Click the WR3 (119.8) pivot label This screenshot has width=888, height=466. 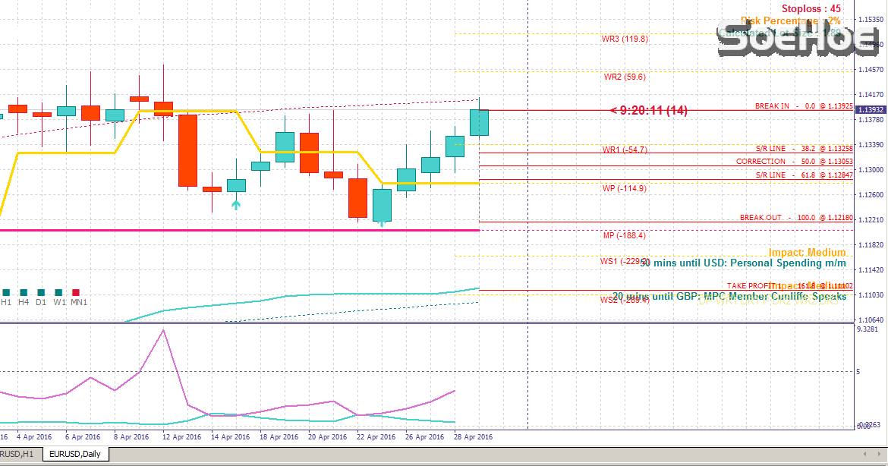(624, 39)
